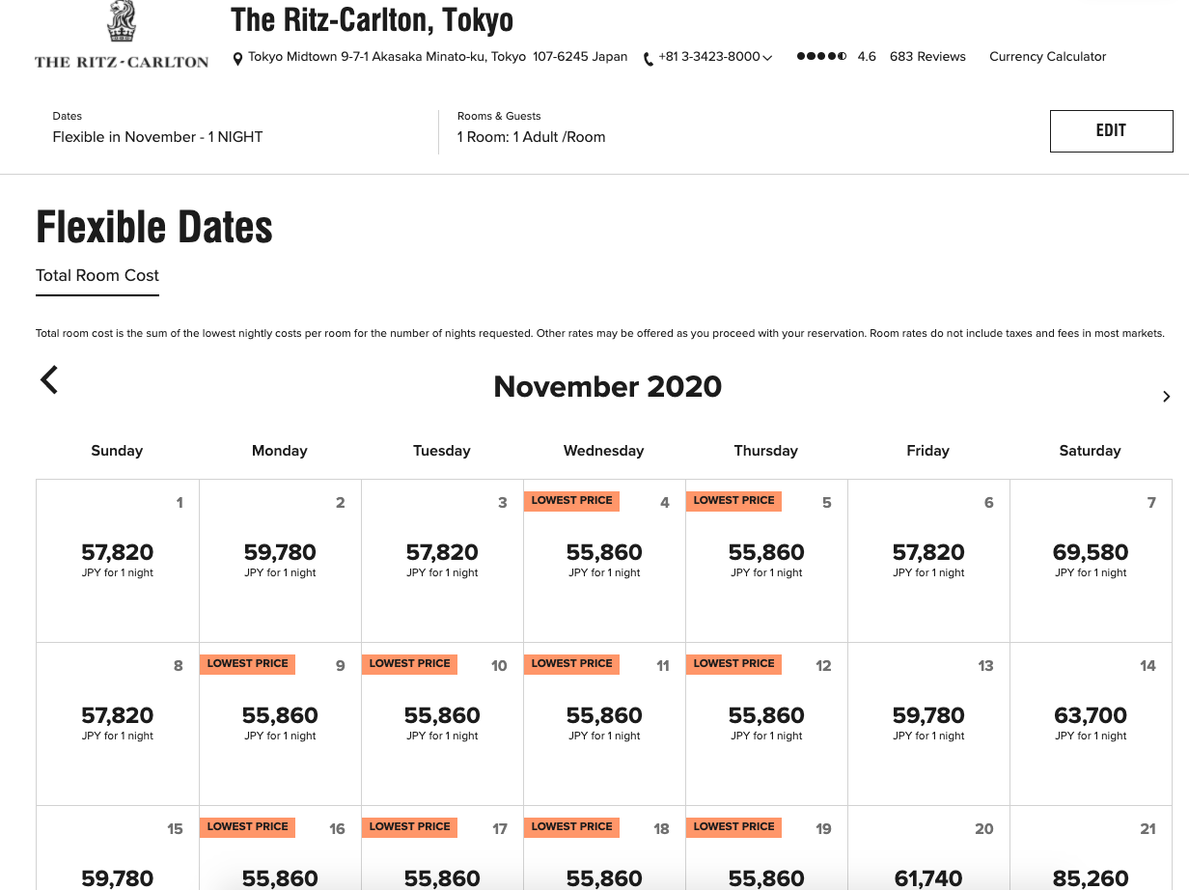Open the Total Room Cost tab
This screenshot has height=890, width=1189.
tap(97, 276)
